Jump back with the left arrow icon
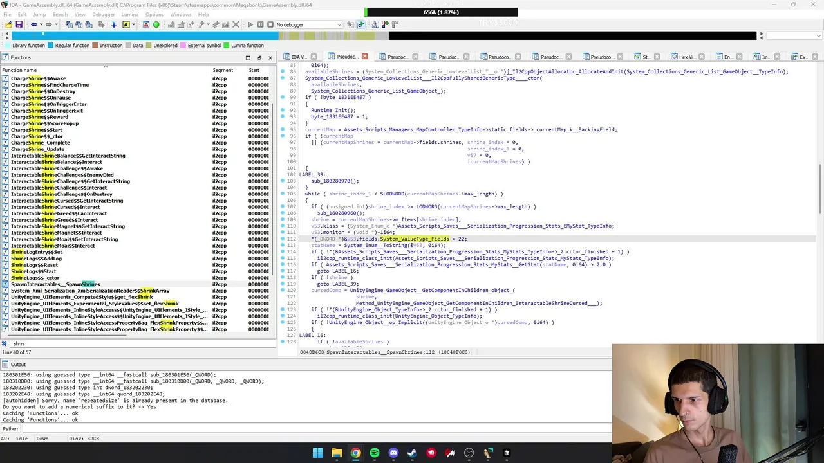Image resolution: width=824 pixels, height=463 pixels. (x=33, y=24)
